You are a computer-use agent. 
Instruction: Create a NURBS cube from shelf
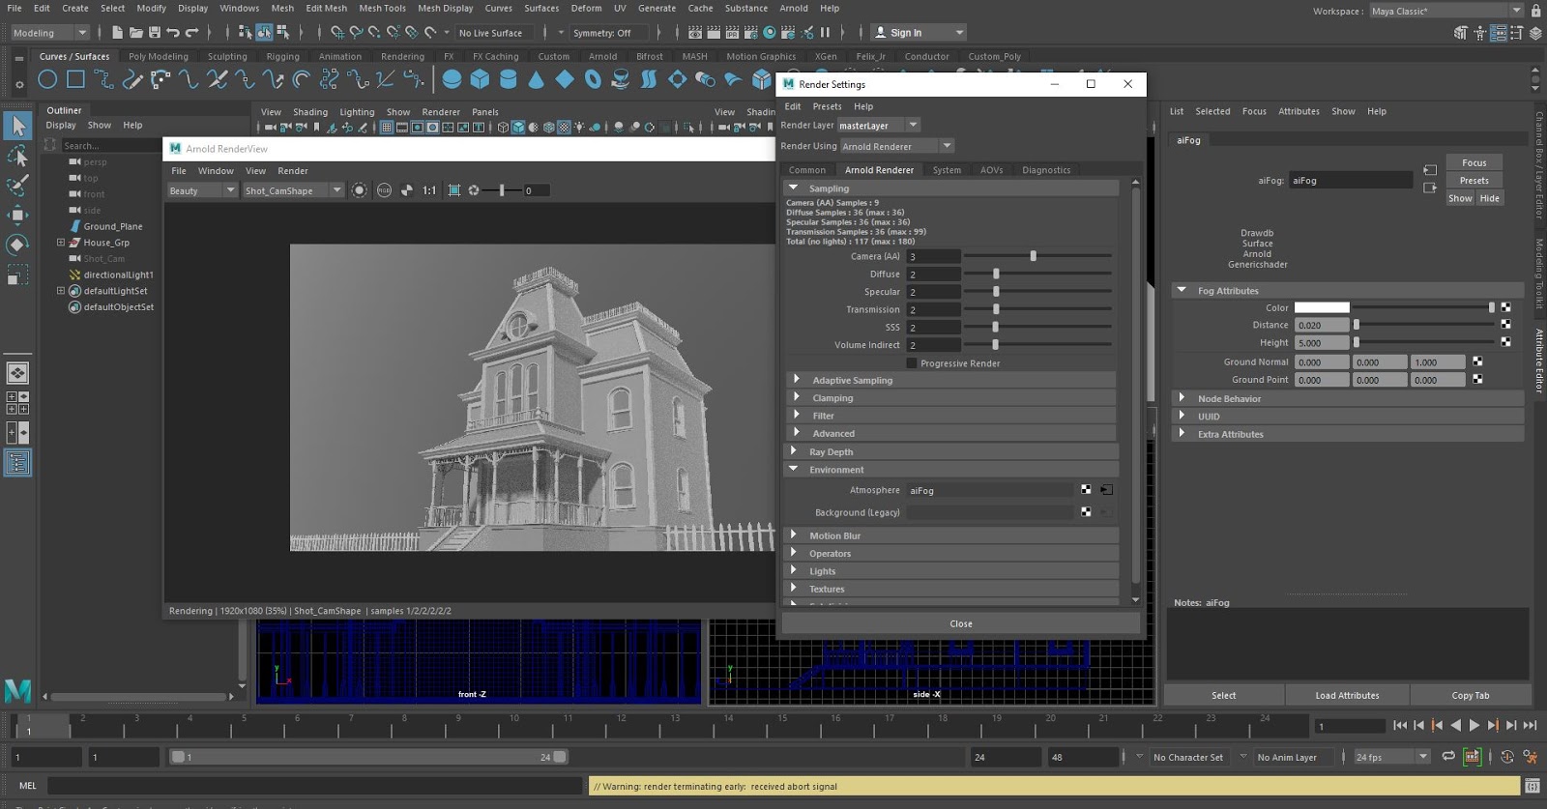click(x=480, y=79)
